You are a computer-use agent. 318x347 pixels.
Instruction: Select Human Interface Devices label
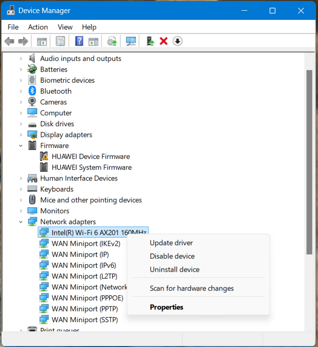pos(79,178)
